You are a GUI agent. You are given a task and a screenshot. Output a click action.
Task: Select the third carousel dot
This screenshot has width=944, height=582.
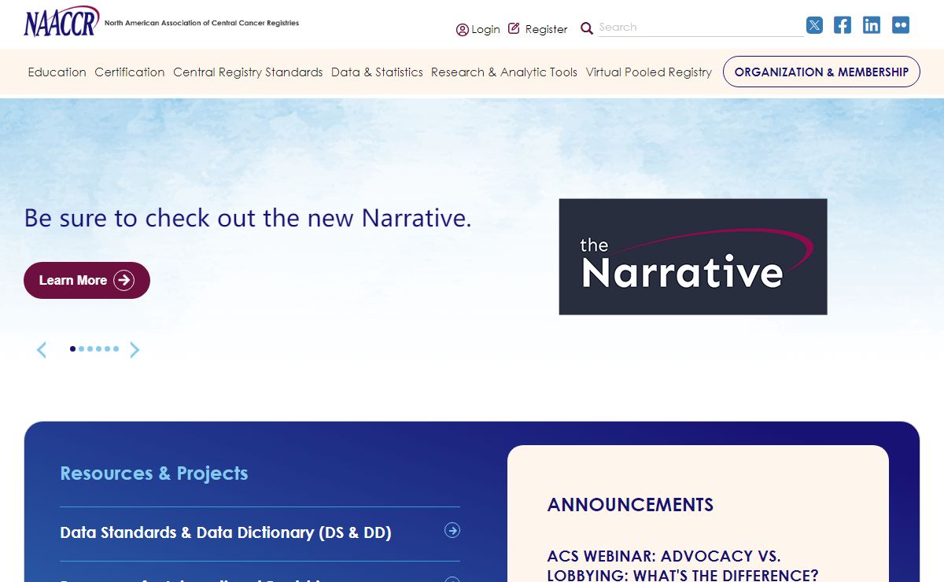point(90,348)
